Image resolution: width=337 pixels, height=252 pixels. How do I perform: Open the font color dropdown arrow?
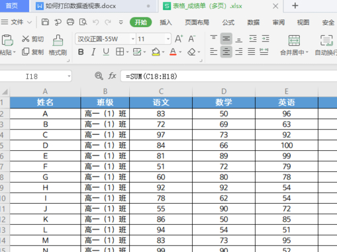[x=180, y=52]
